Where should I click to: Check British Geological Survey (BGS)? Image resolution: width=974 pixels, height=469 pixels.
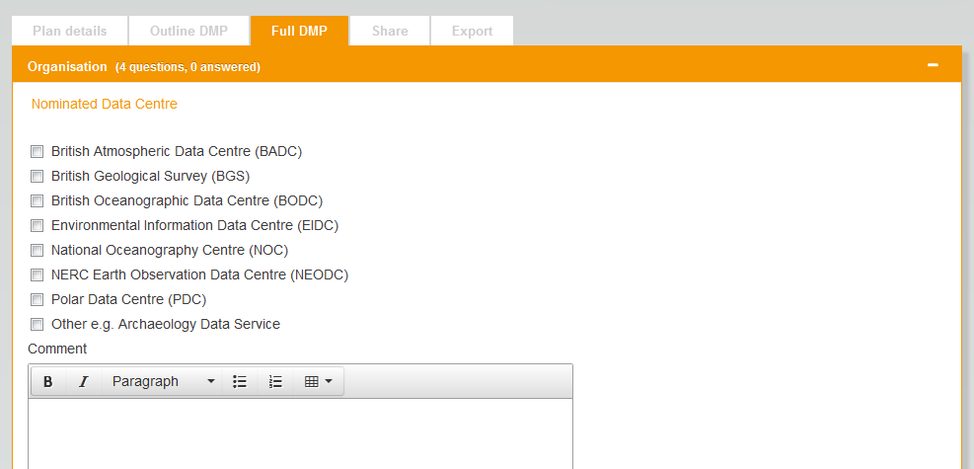pos(37,177)
